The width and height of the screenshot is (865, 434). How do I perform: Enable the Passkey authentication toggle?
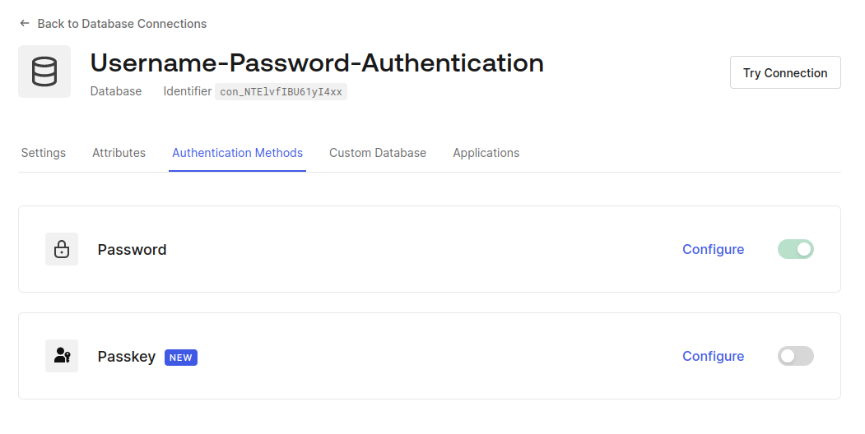[795, 356]
